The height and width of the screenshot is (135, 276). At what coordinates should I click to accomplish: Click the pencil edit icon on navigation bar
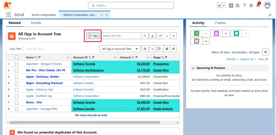click(x=270, y=15)
